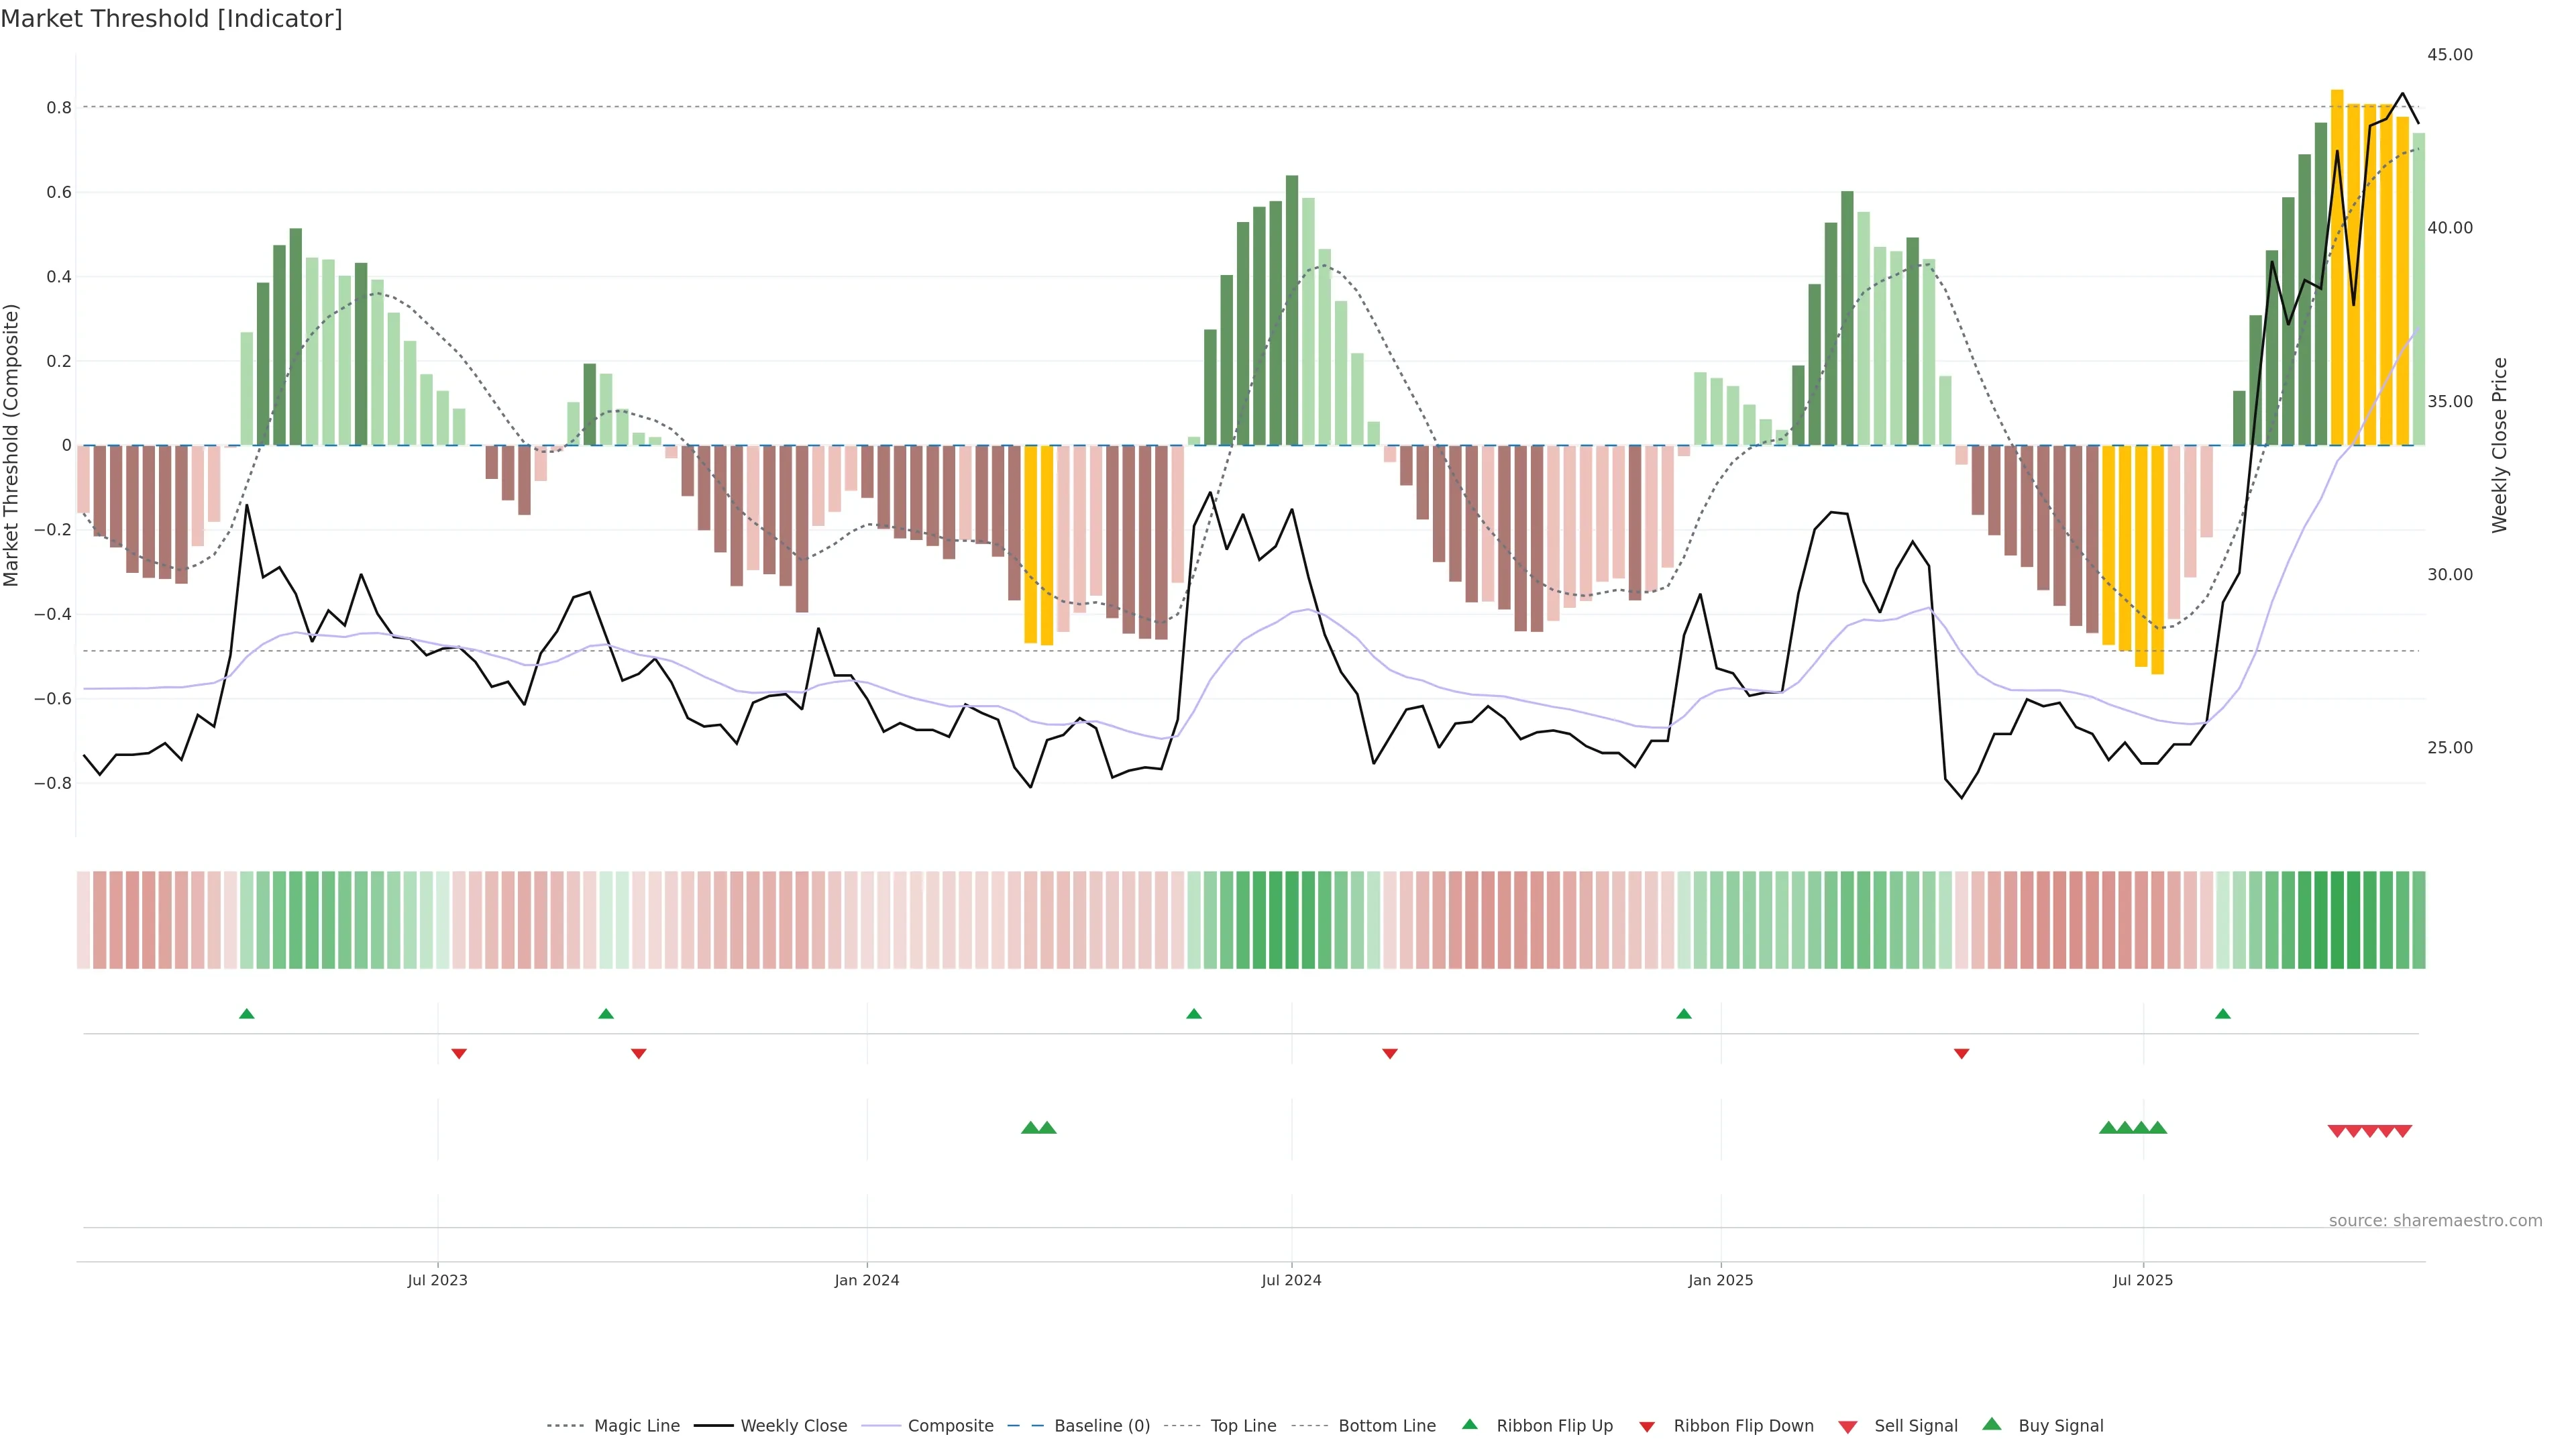Click the Jan 2025 axis label

tap(1720, 1280)
